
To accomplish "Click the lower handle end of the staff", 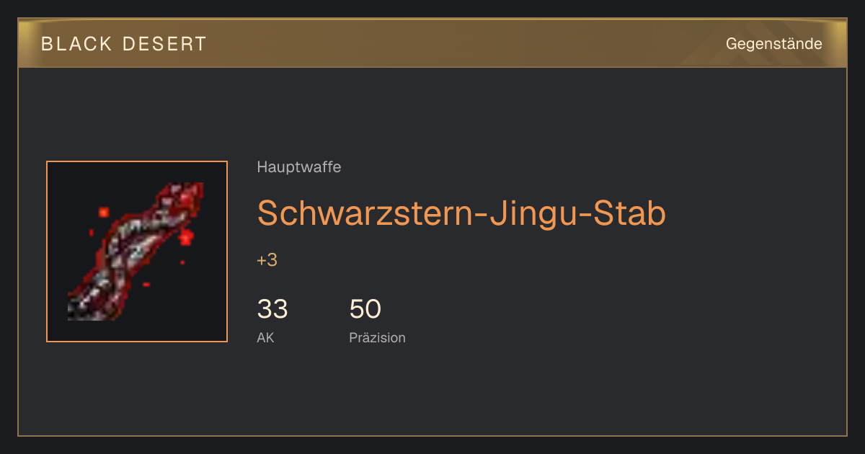I will pyautogui.click(x=79, y=308).
